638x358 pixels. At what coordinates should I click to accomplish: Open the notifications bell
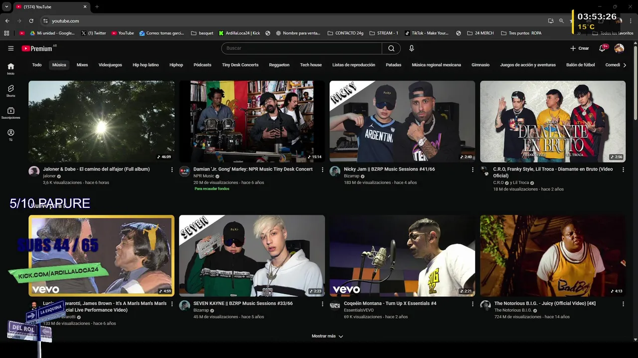pyautogui.click(x=603, y=48)
